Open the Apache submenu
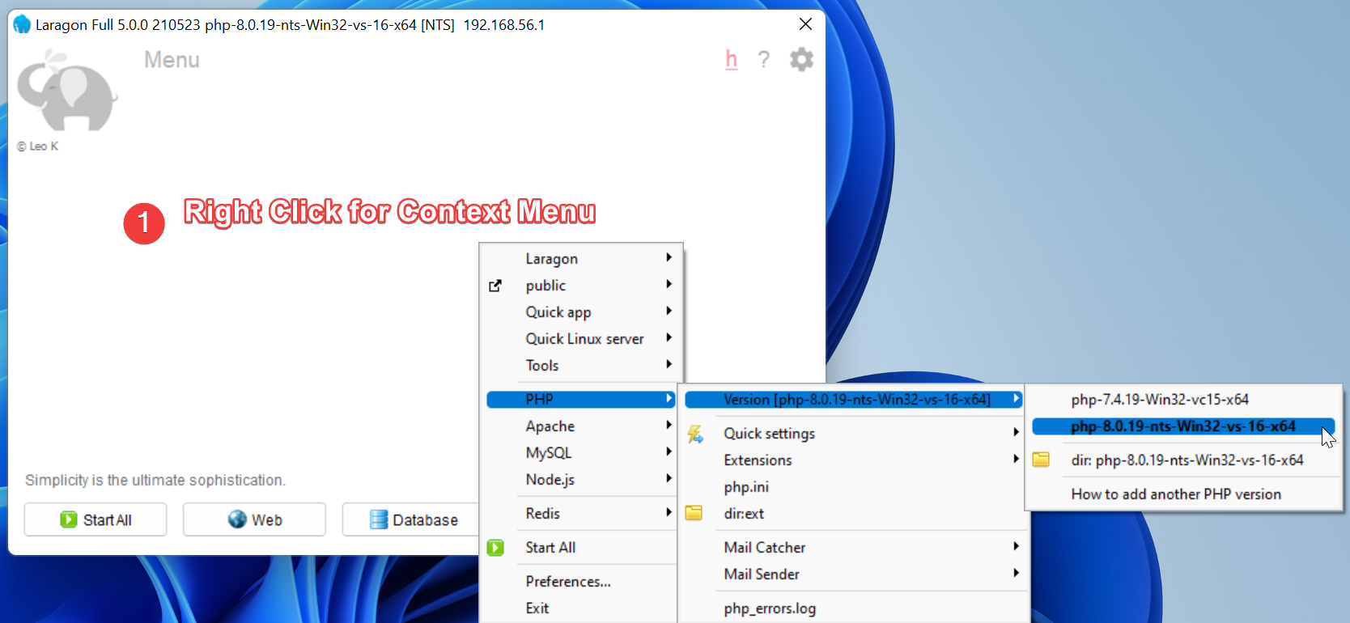The height and width of the screenshot is (623, 1350). [x=581, y=426]
